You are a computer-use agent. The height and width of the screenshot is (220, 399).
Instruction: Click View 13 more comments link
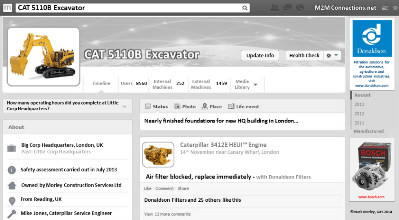click(167, 214)
